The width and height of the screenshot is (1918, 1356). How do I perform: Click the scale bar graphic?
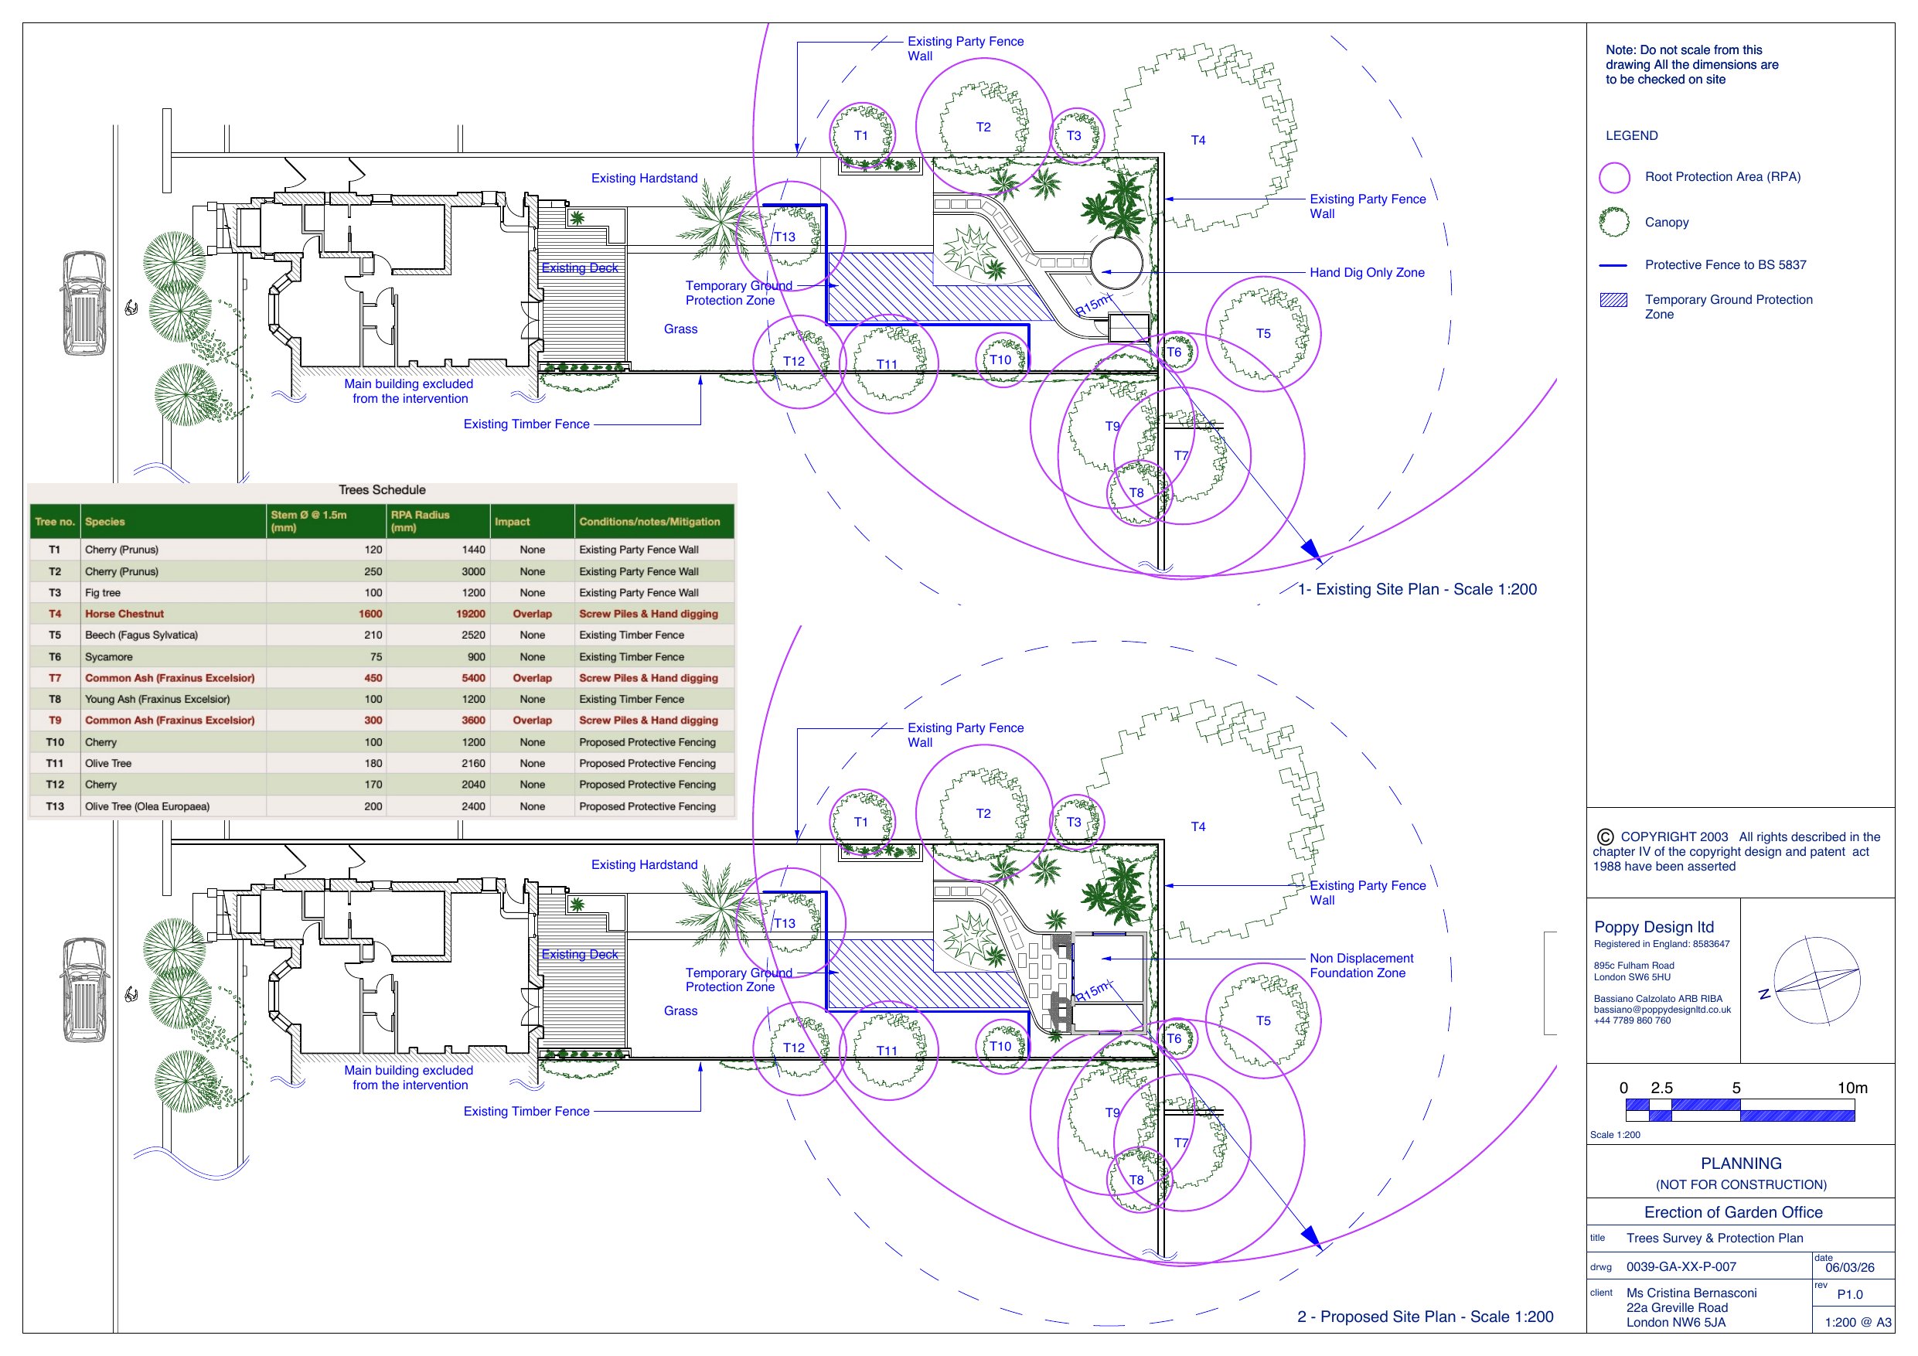[1739, 1110]
